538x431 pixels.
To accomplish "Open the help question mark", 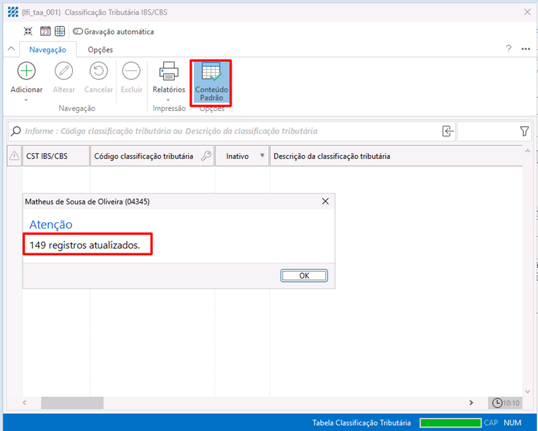I will tap(509, 49).
